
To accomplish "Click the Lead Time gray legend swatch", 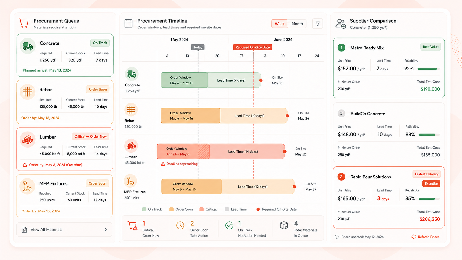I will (x=227, y=209).
